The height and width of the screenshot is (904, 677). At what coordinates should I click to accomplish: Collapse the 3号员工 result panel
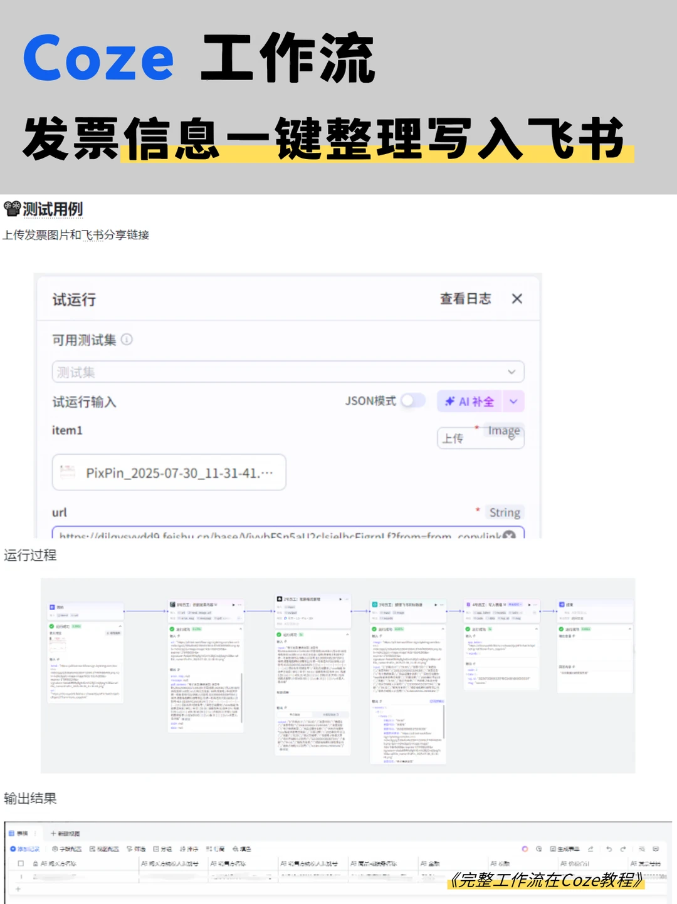(443, 628)
